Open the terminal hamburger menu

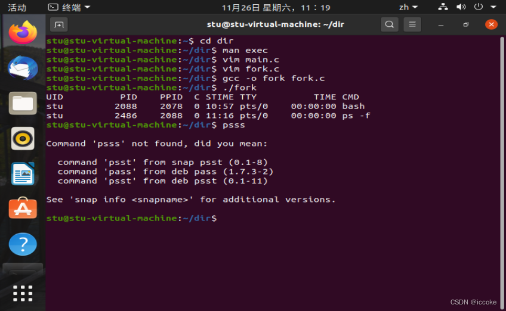pos(412,24)
